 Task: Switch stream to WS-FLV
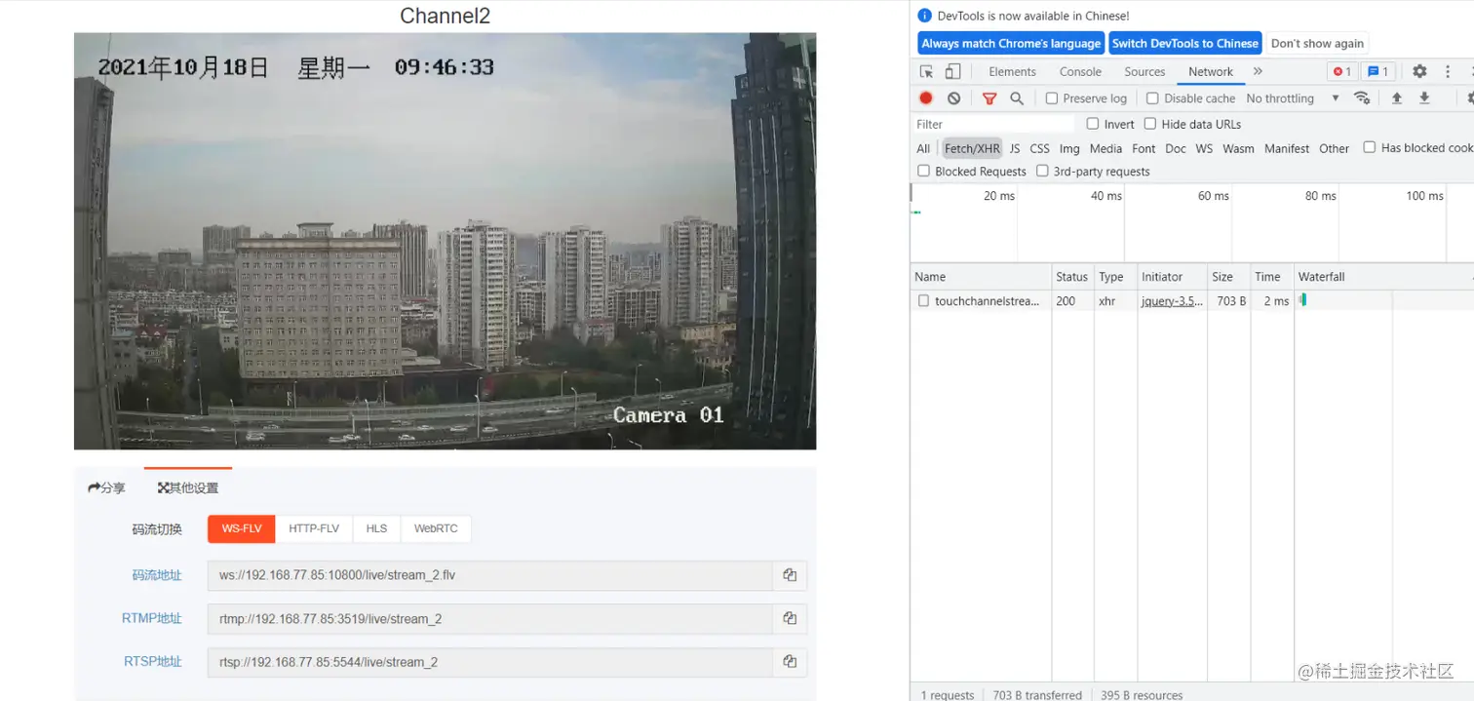pyautogui.click(x=241, y=528)
